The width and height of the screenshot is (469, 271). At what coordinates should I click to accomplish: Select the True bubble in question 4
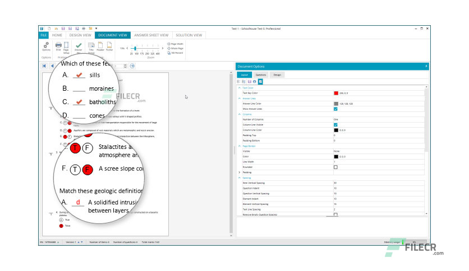click(x=61, y=220)
